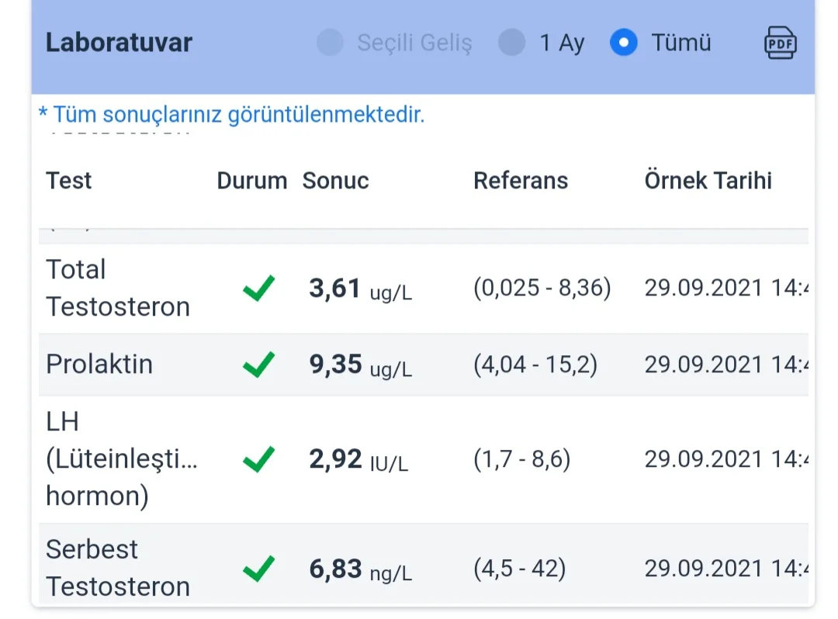
Task: Sort by Test column header
Action: (68, 181)
